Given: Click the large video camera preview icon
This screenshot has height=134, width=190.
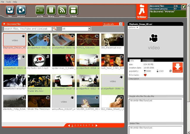Looking at the screenshot, I should coord(153,38).
